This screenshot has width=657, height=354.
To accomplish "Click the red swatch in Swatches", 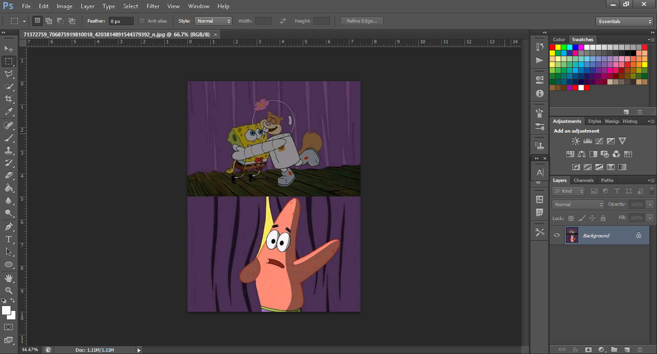I will coord(552,47).
